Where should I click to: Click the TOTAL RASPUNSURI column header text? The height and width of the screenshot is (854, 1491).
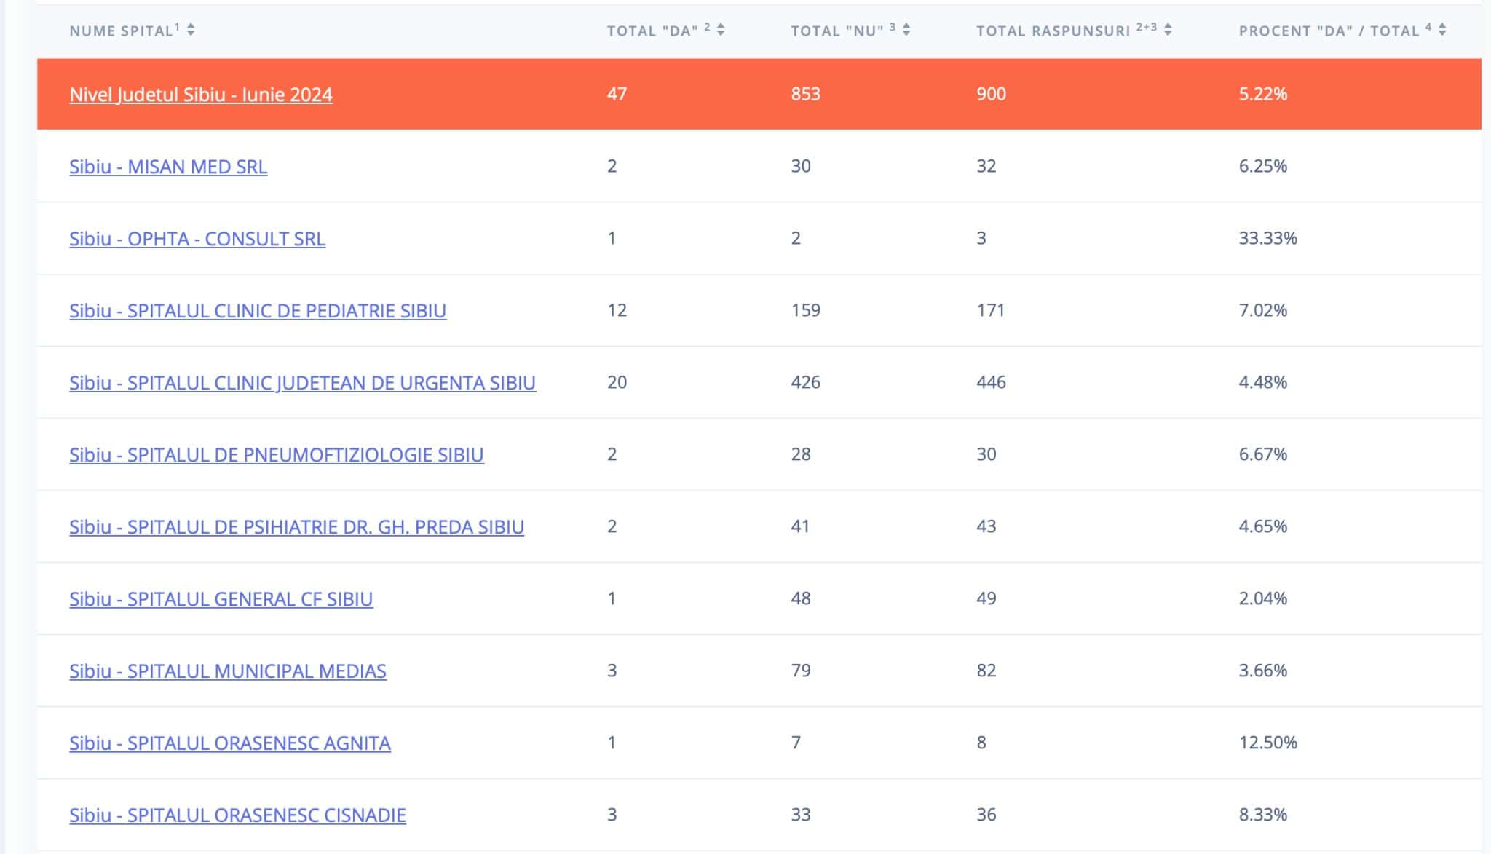tap(1067, 31)
